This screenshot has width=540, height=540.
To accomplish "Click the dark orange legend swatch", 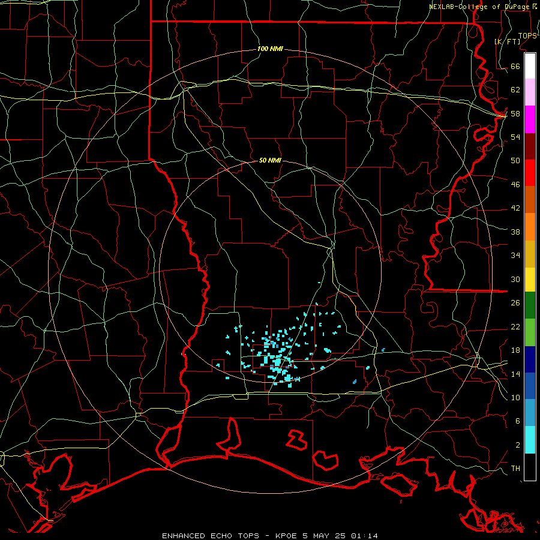I will 530,200.
